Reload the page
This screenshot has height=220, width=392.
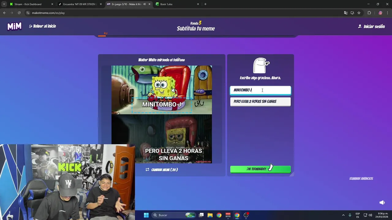pyautogui.click(x=19, y=13)
